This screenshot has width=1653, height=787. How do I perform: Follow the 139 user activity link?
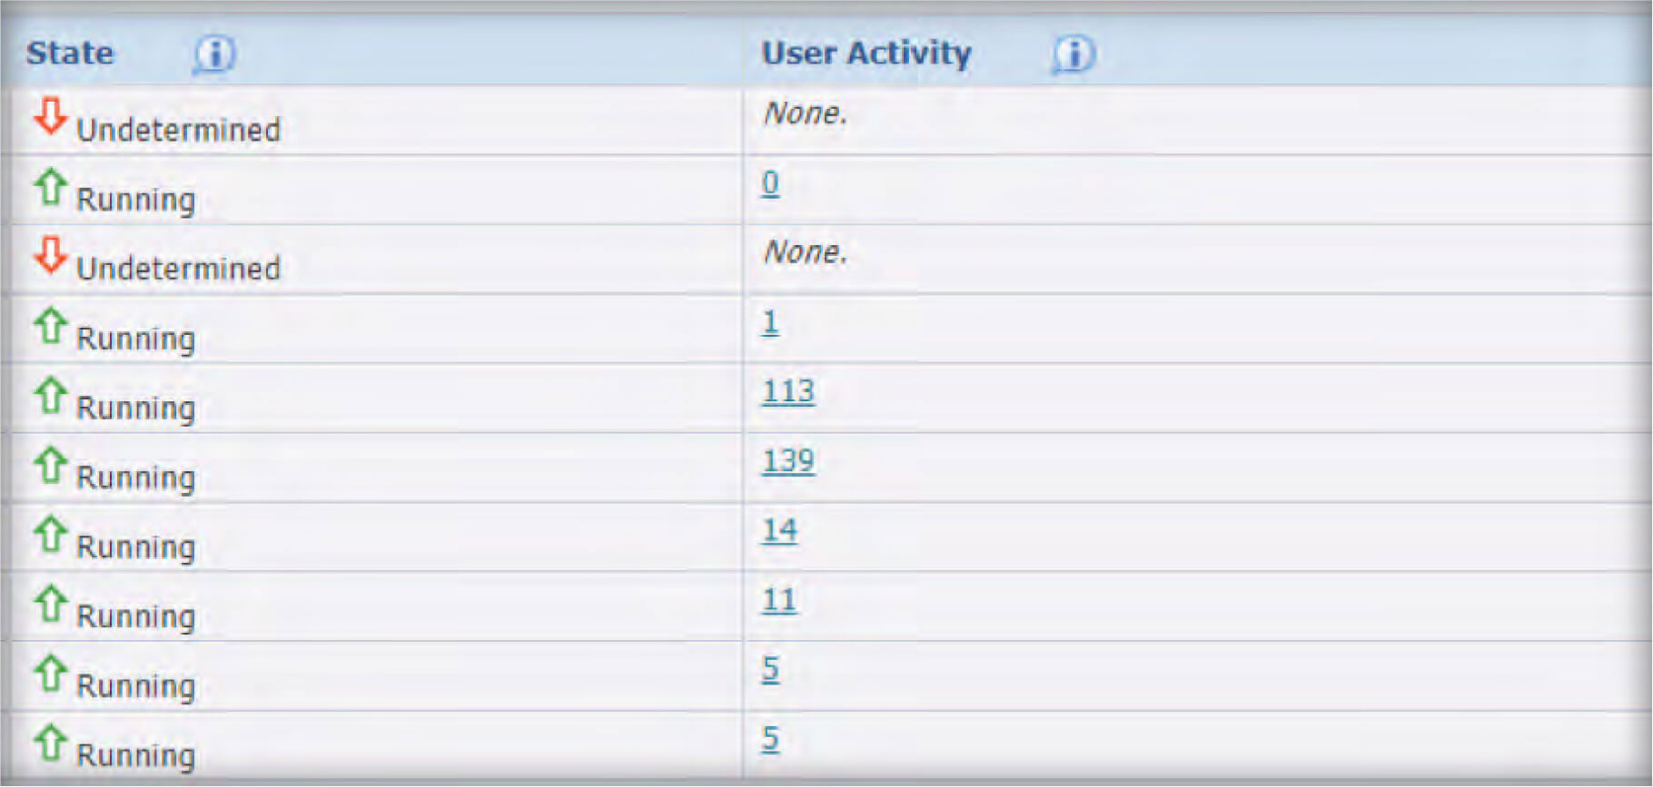tap(787, 461)
